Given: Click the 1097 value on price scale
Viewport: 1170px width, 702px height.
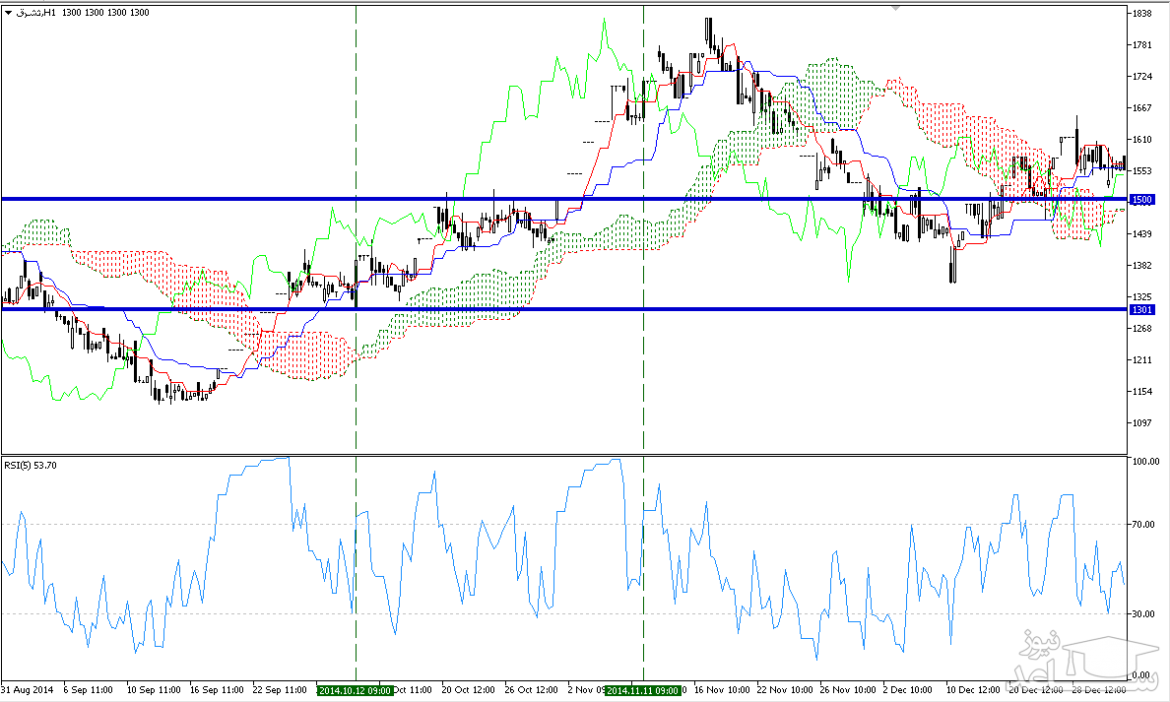Looking at the screenshot, I should (x=1143, y=423).
